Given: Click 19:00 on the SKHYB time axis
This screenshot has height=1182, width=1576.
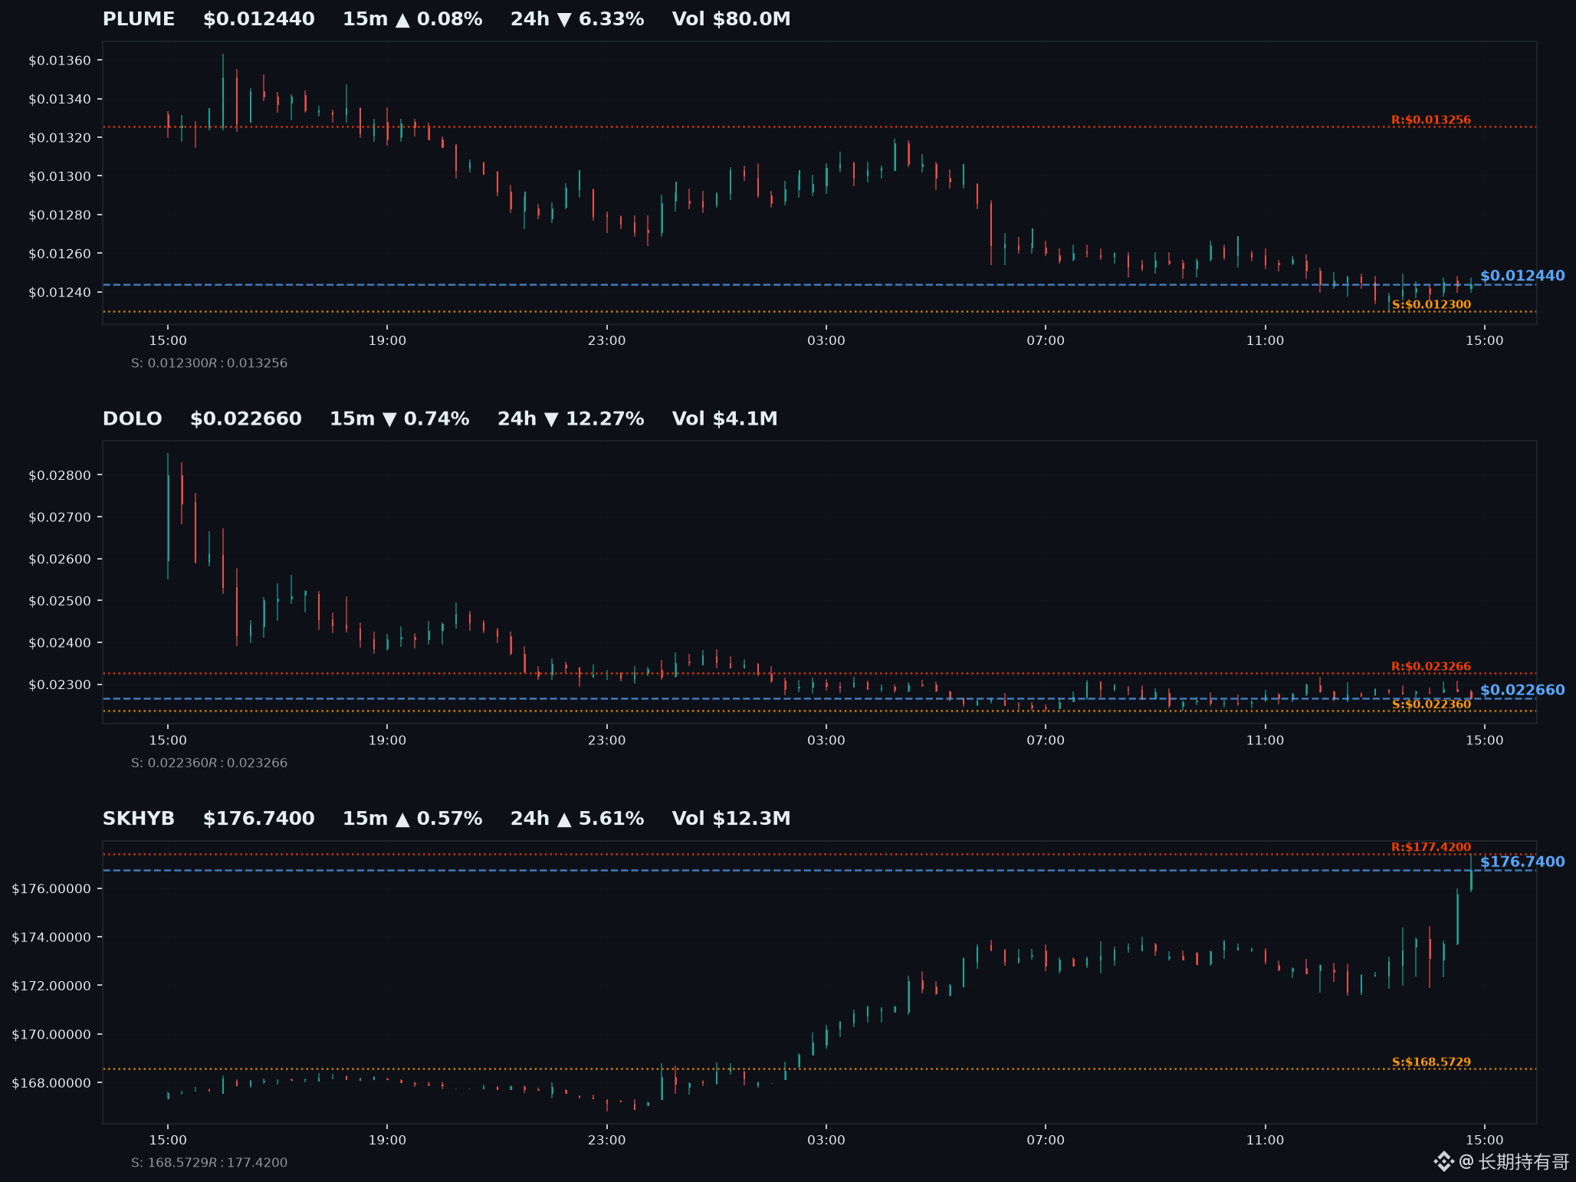Looking at the screenshot, I should point(387,1140).
